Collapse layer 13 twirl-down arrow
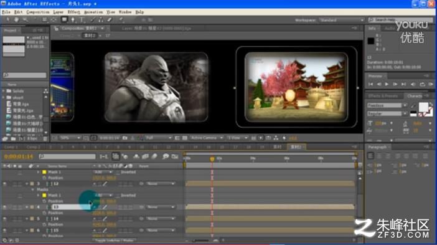437x245 pixels. 27,208
